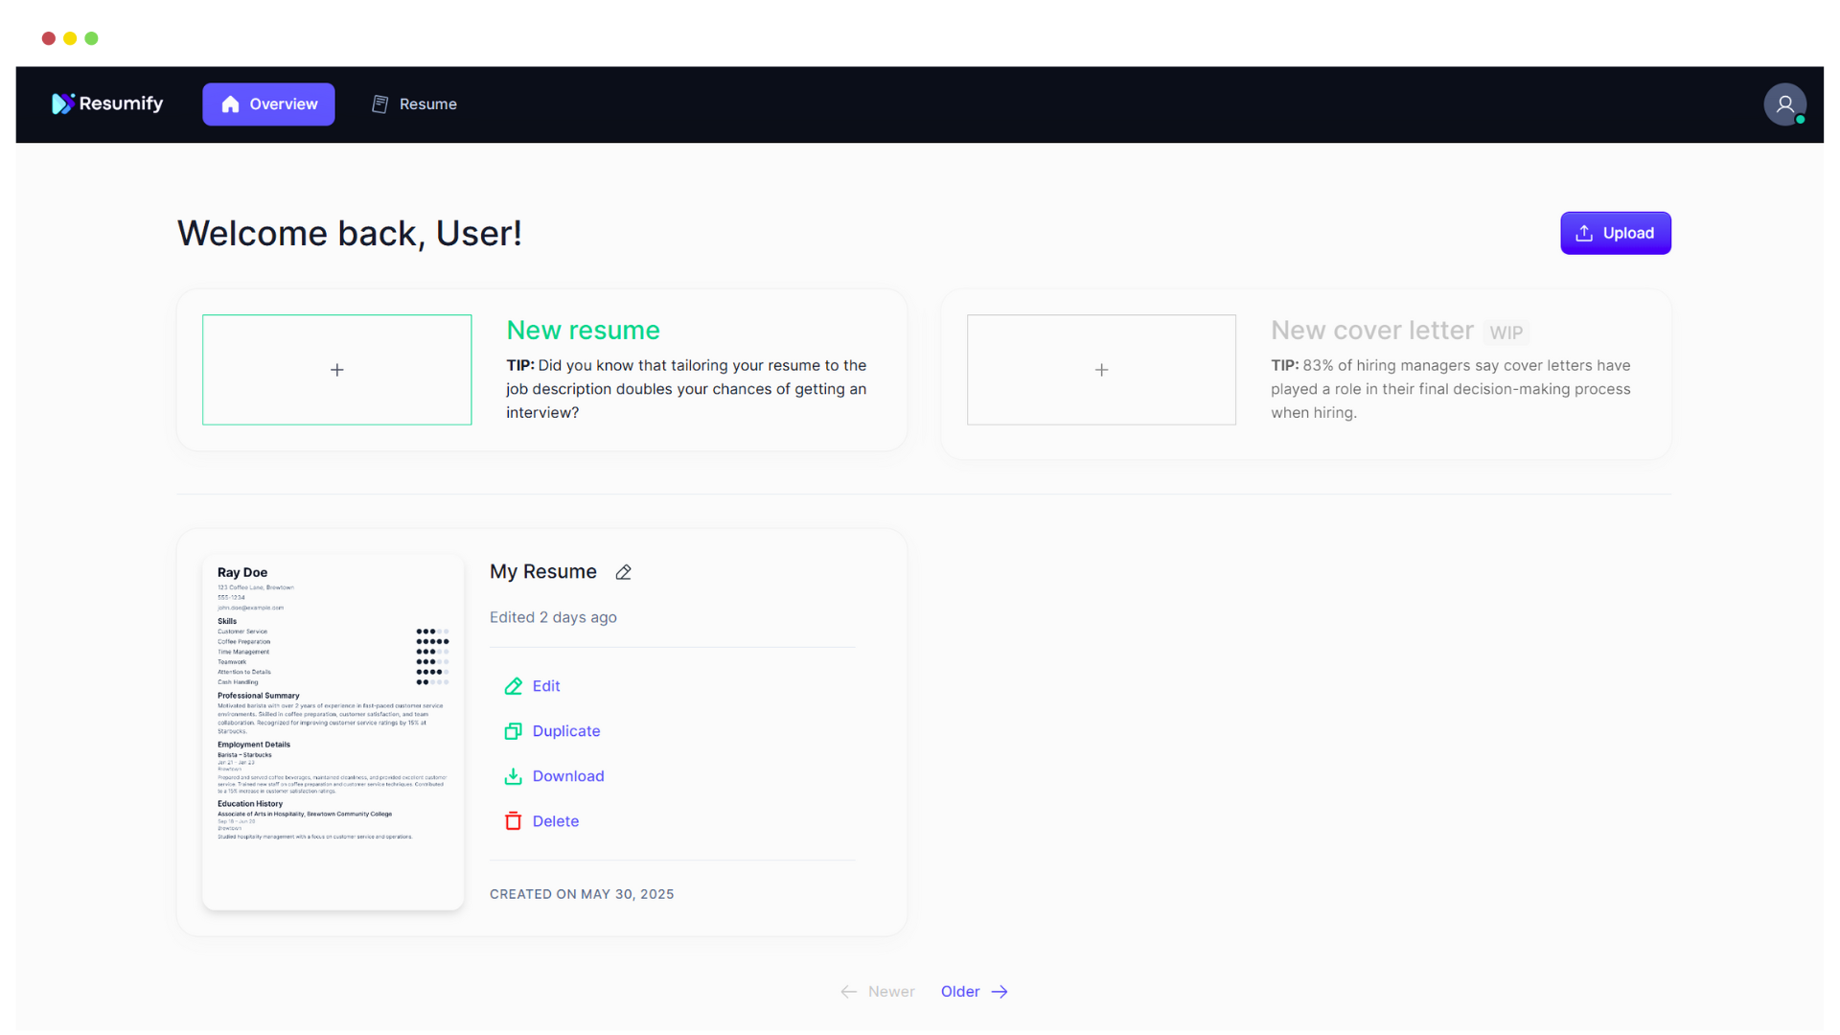The height and width of the screenshot is (1035, 1840).
Task: Click the plus icon for a new cover letter
Action: coord(1101,369)
